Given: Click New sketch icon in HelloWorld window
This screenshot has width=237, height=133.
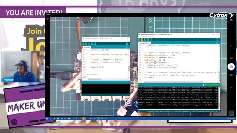Looking at the screenshot, I should point(89,44).
